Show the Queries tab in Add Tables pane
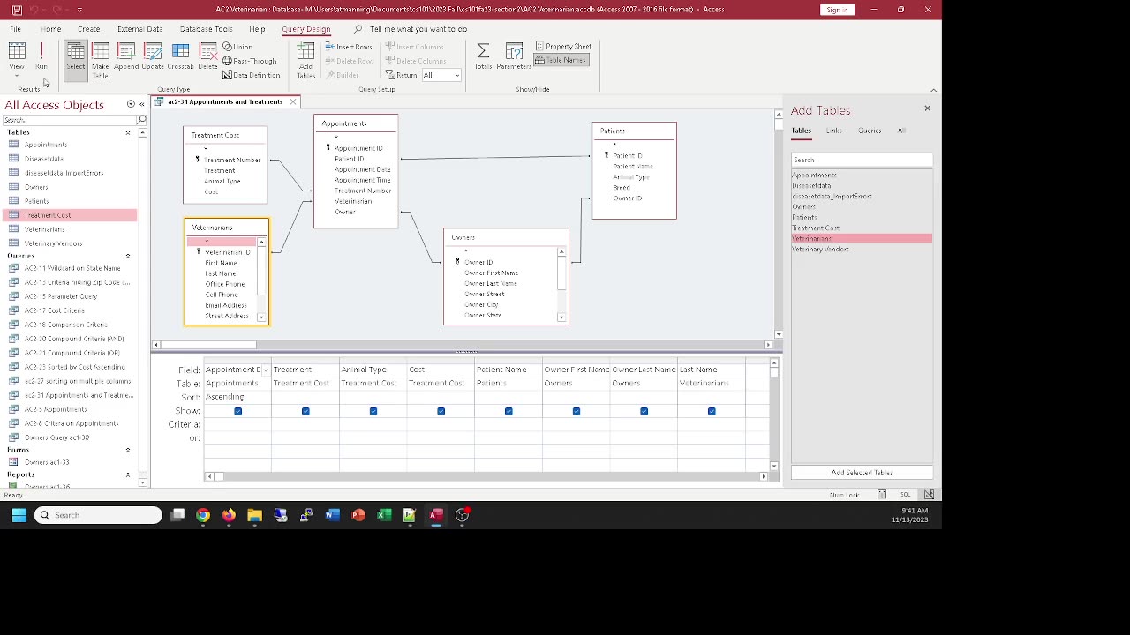This screenshot has width=1130, height=635. click(870, 131)
